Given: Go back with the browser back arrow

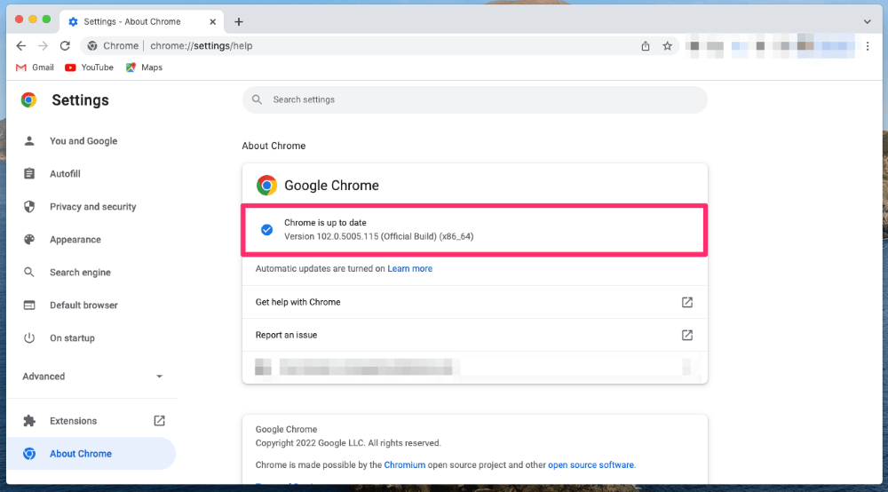Looking at the screenshot, I should point(21,46).
